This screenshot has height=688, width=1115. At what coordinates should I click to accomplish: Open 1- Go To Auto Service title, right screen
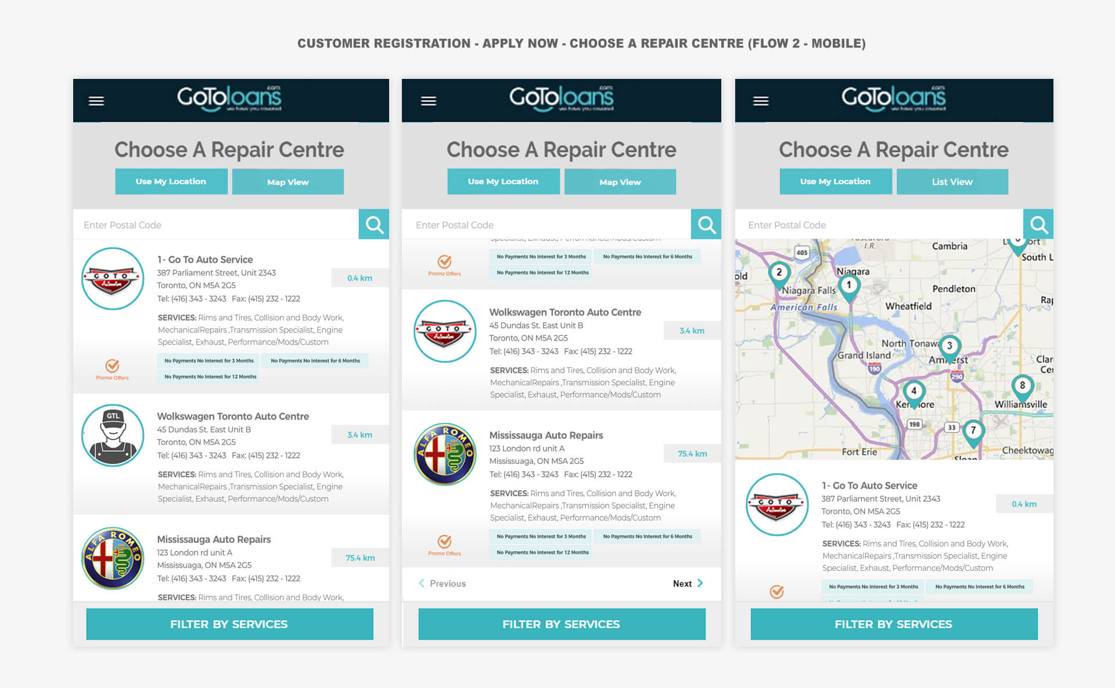869,486
